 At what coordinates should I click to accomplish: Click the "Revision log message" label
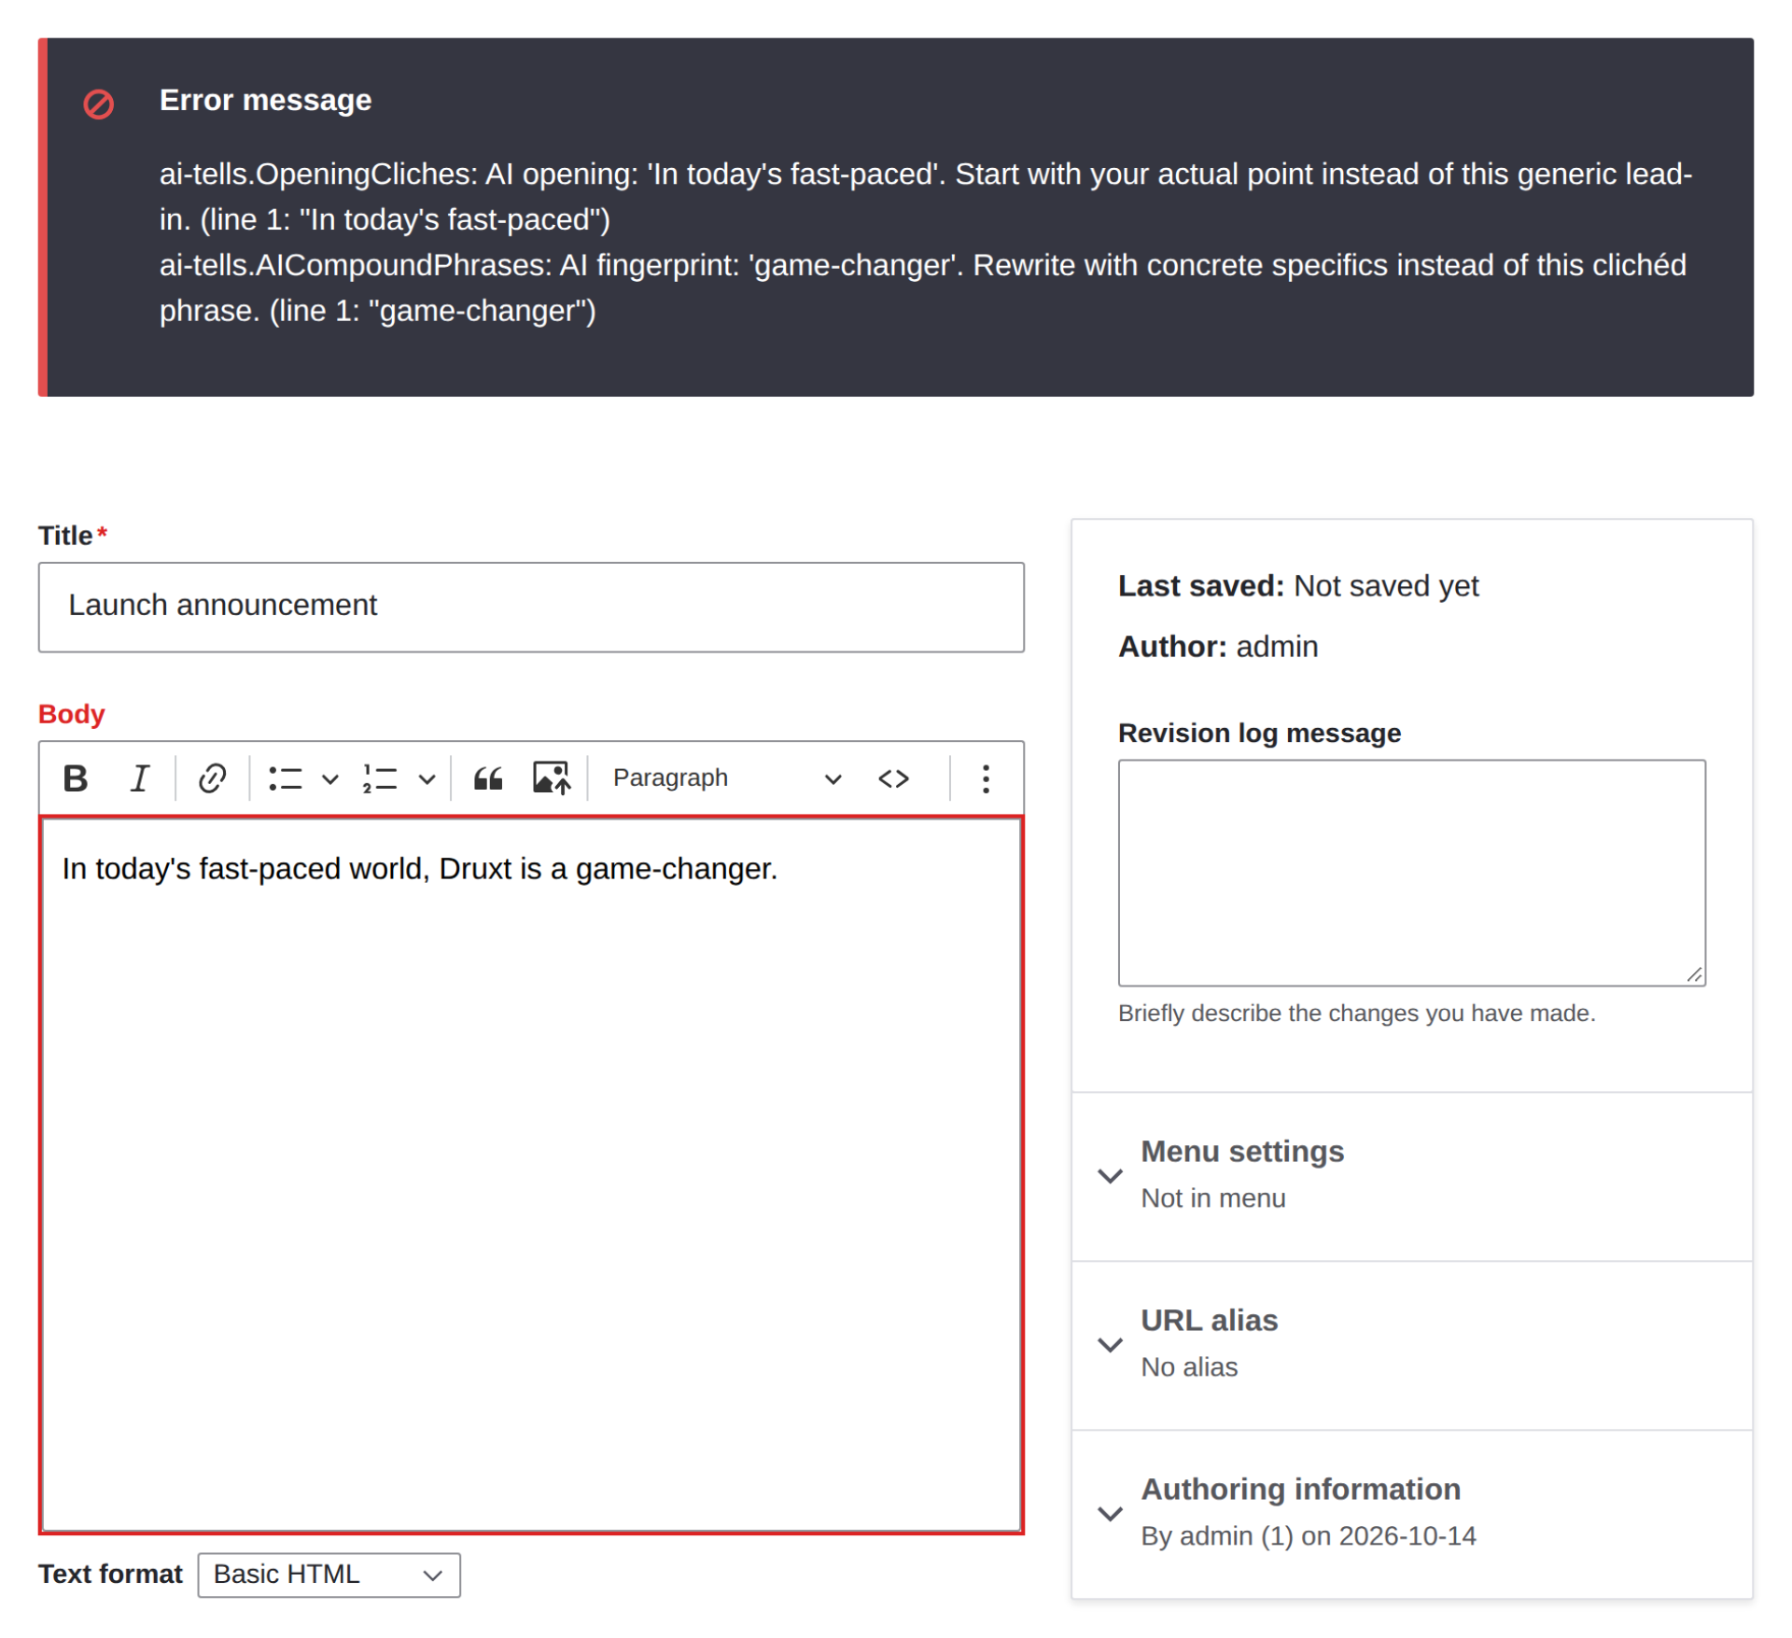click(1259, 734)
